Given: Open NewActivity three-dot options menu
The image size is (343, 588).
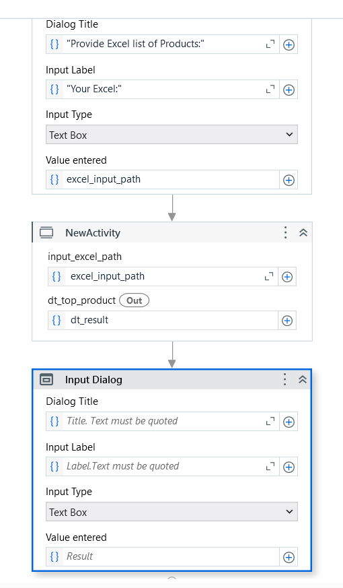Looking at the screenshot, I should 285,232.
